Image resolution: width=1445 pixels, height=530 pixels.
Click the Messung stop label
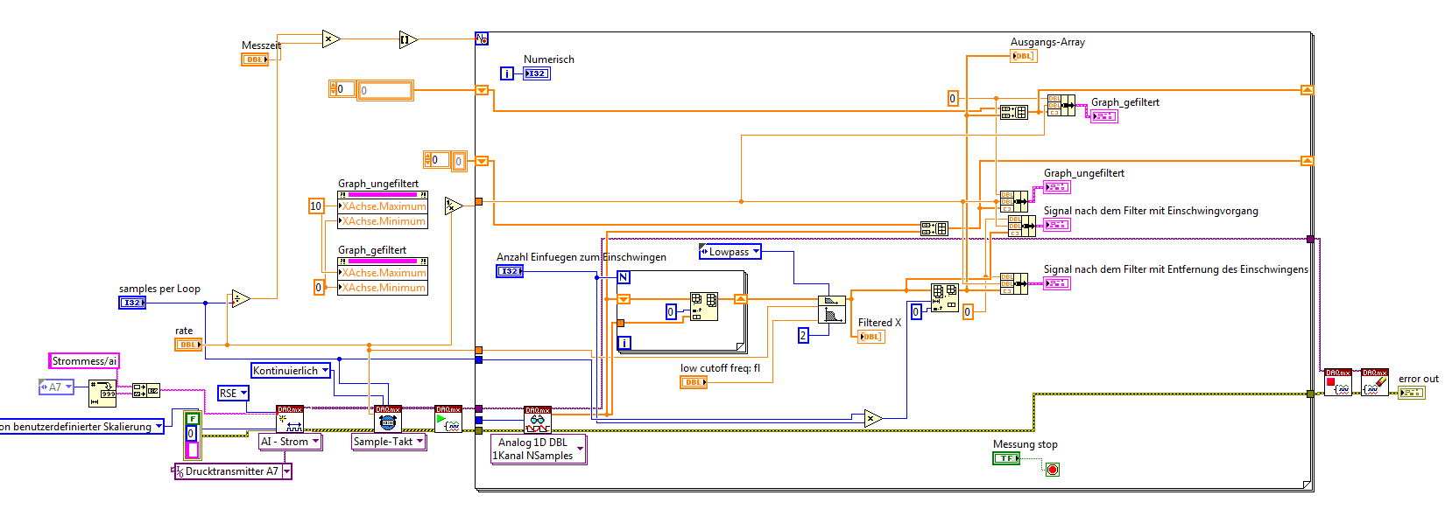(1025, 444)
